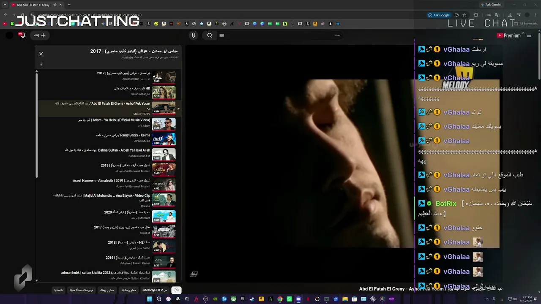This screenshot has height=304, width=541.
Task: Open the Chrome extensions puzzle icon
Action: coord(476,15)
